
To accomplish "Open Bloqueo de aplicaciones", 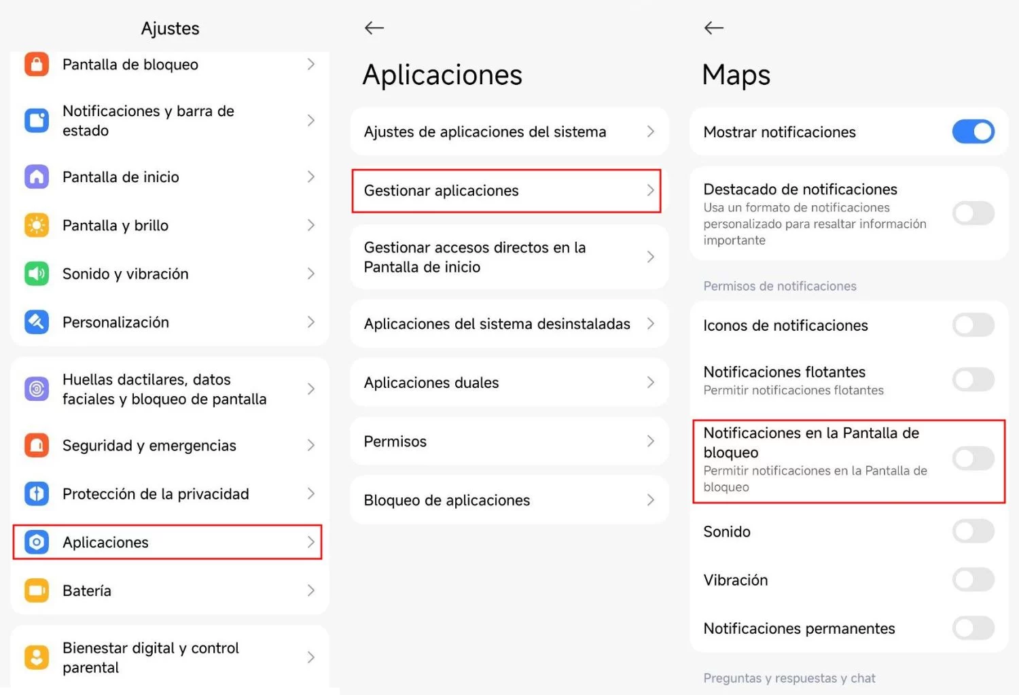I will [x=509, y=500].
